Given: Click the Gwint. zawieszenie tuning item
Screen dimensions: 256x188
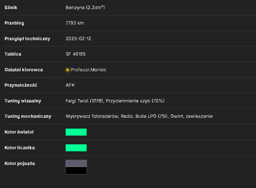Looking at the screenshot, I should click(191, 116).
